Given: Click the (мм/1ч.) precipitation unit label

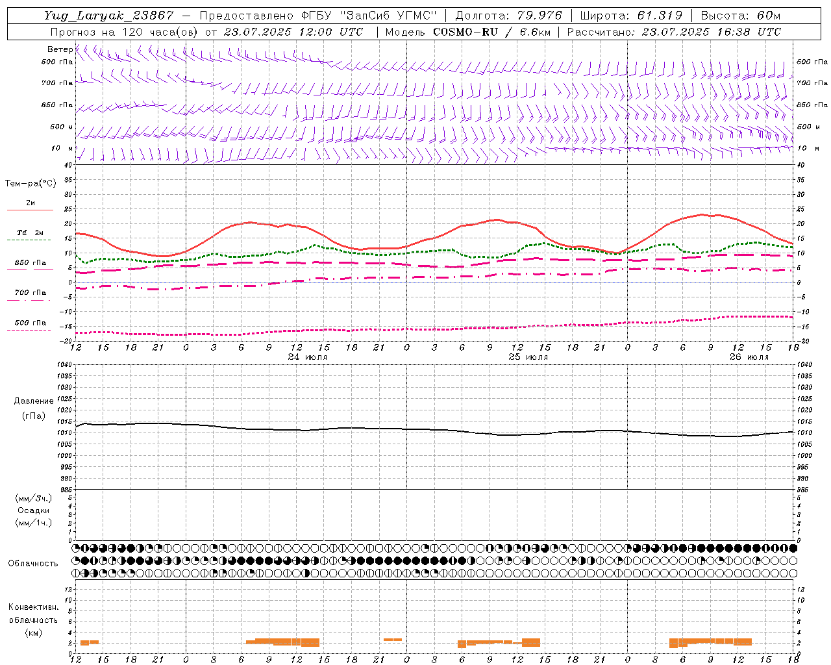Looking at the screenshot, I should (x=33, y=523).
